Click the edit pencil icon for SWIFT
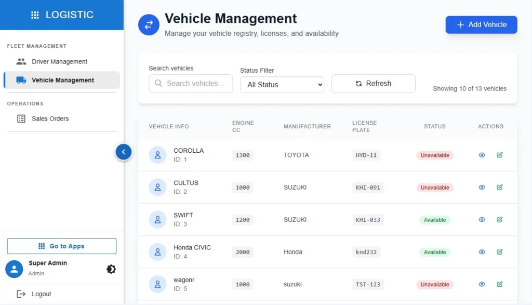This screenshot has height=305, width=532. point(499,220)
